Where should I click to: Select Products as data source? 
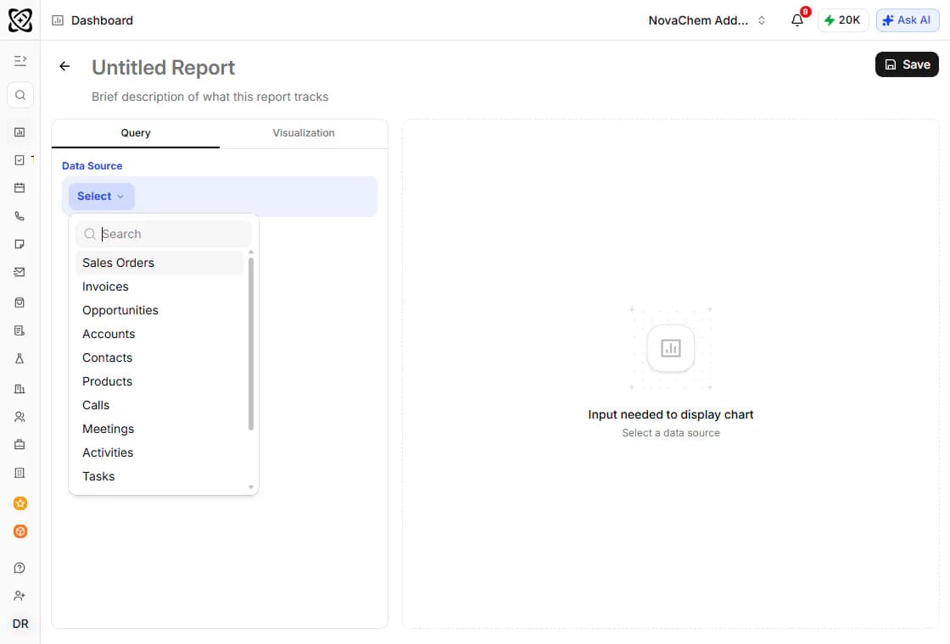159,381
